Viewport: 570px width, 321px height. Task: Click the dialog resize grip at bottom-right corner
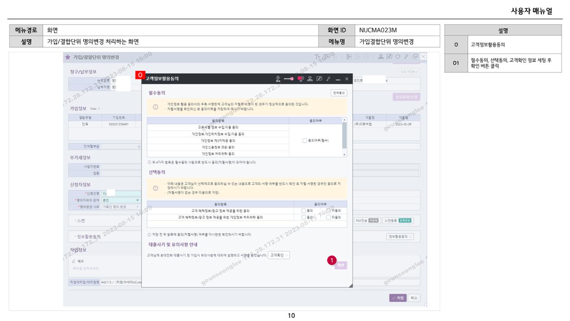[351, 286]
